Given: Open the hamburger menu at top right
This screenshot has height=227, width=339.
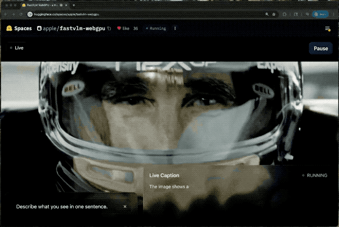Looking at the screenshot, I should (x=327, y=28).
